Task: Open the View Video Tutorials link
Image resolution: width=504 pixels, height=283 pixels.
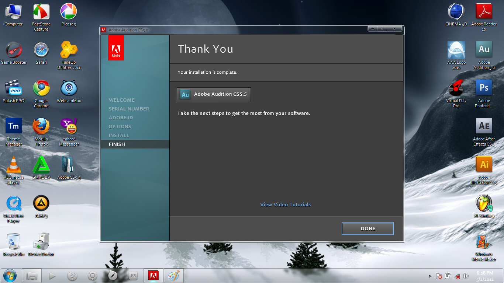Action: click(x=286, y=205)
